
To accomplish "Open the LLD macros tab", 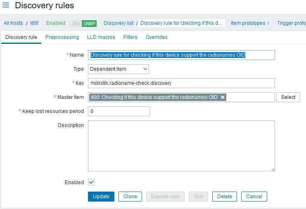I will 101,37.
